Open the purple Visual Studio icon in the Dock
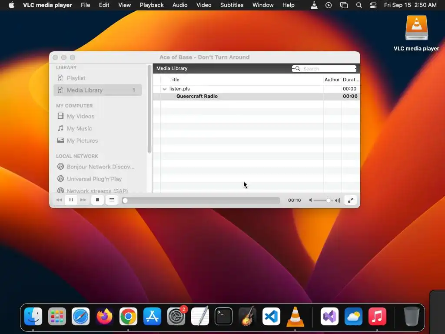Image resolution: width=445 pixels, height=334 pixels. (329, 316)
